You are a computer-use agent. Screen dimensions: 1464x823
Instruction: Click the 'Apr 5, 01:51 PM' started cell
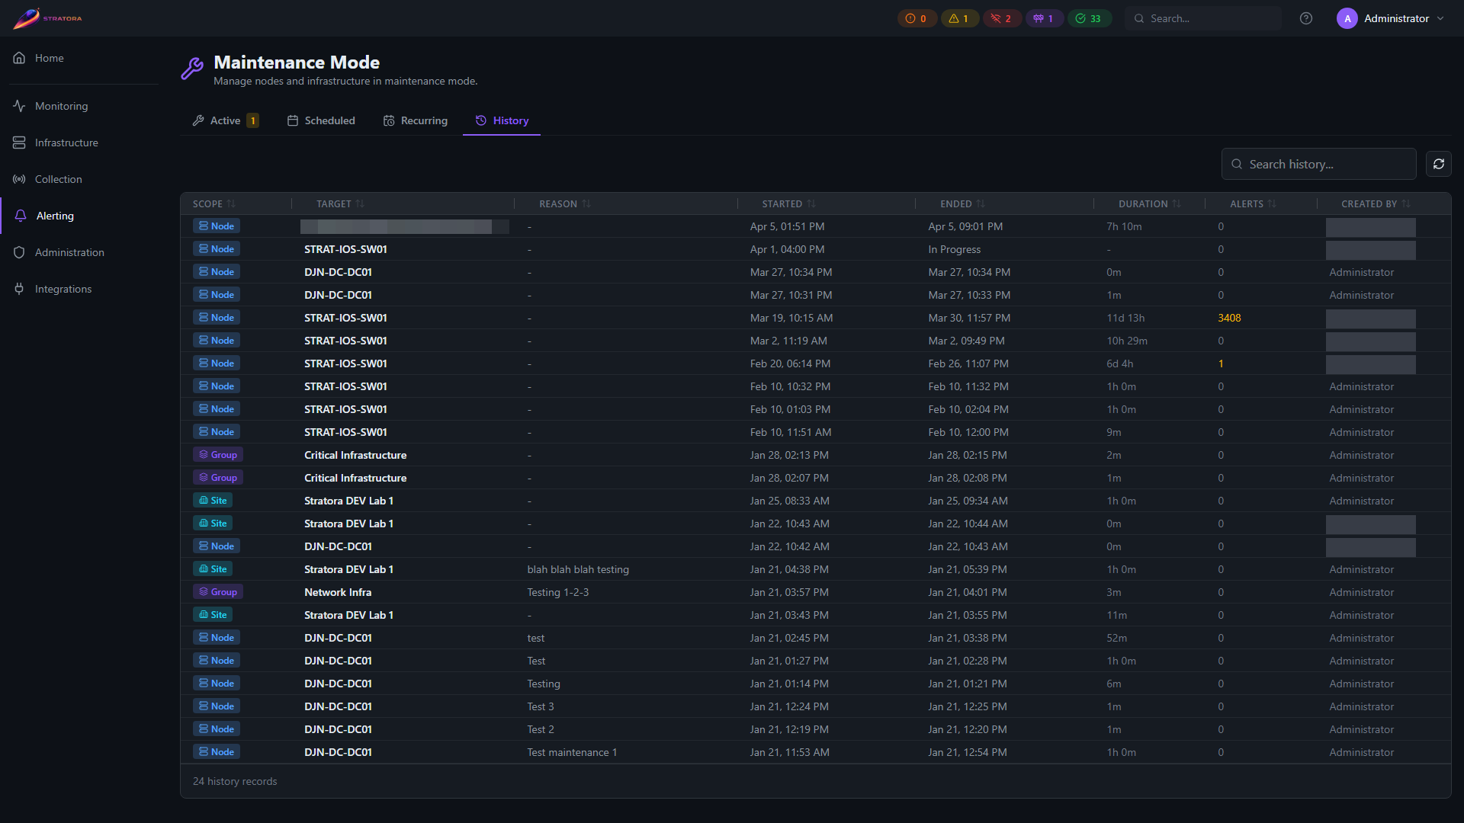pyautogui.click(x=787, y=226)
